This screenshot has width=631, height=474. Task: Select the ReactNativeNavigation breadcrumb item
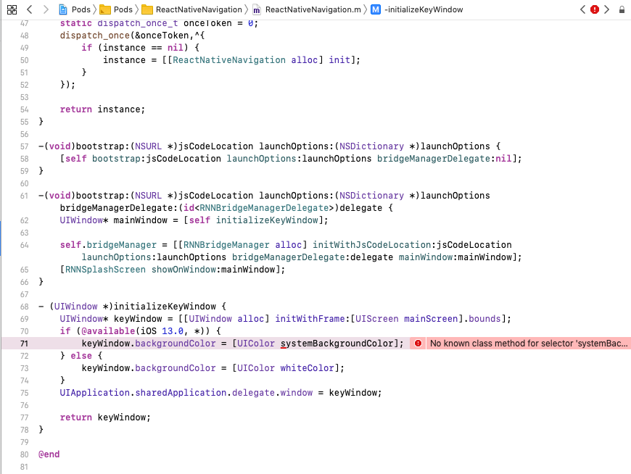click(x=199, y=10)
